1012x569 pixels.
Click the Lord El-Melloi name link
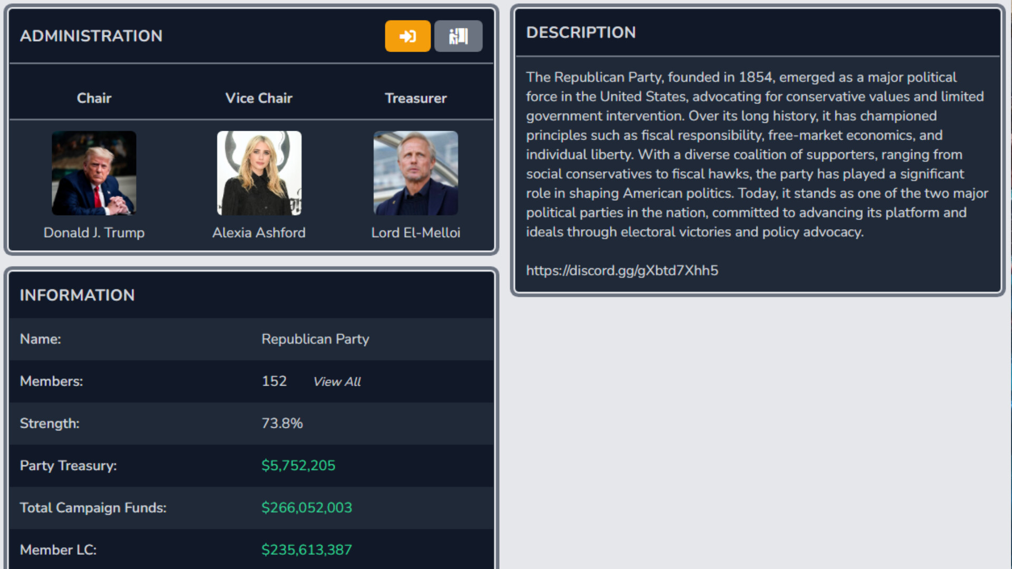(415, 232)
